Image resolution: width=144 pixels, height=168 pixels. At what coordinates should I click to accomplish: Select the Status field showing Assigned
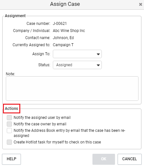pyautogui.click(x=77, y=65)
